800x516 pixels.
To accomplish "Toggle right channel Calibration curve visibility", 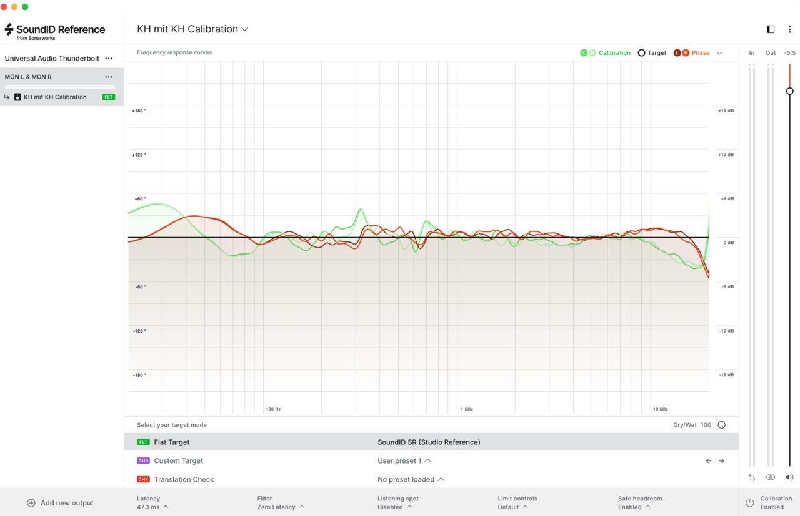I will tap(592, 53).
